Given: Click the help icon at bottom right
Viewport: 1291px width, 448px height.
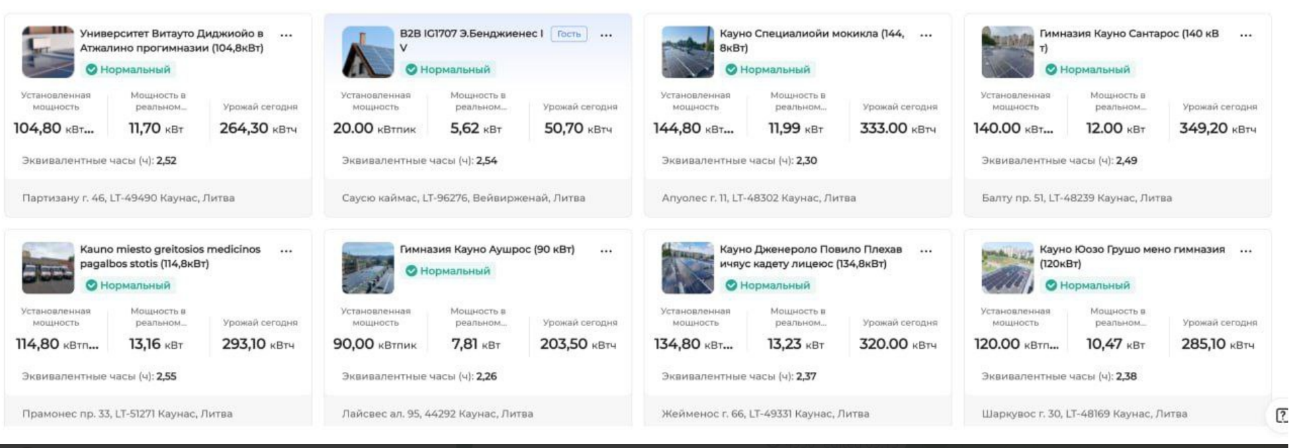Looking at the screenshot, I should coord(1281,415).
